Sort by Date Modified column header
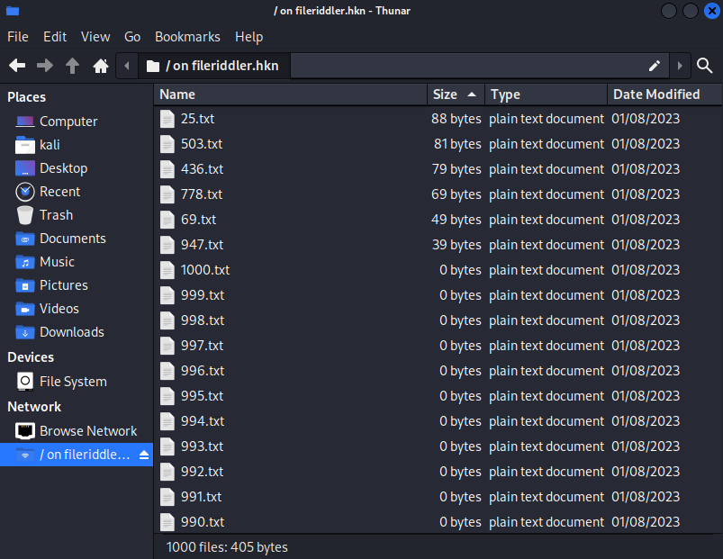This screenshot has height=559, width=723. pyautogui.click(x=655, y=95)
